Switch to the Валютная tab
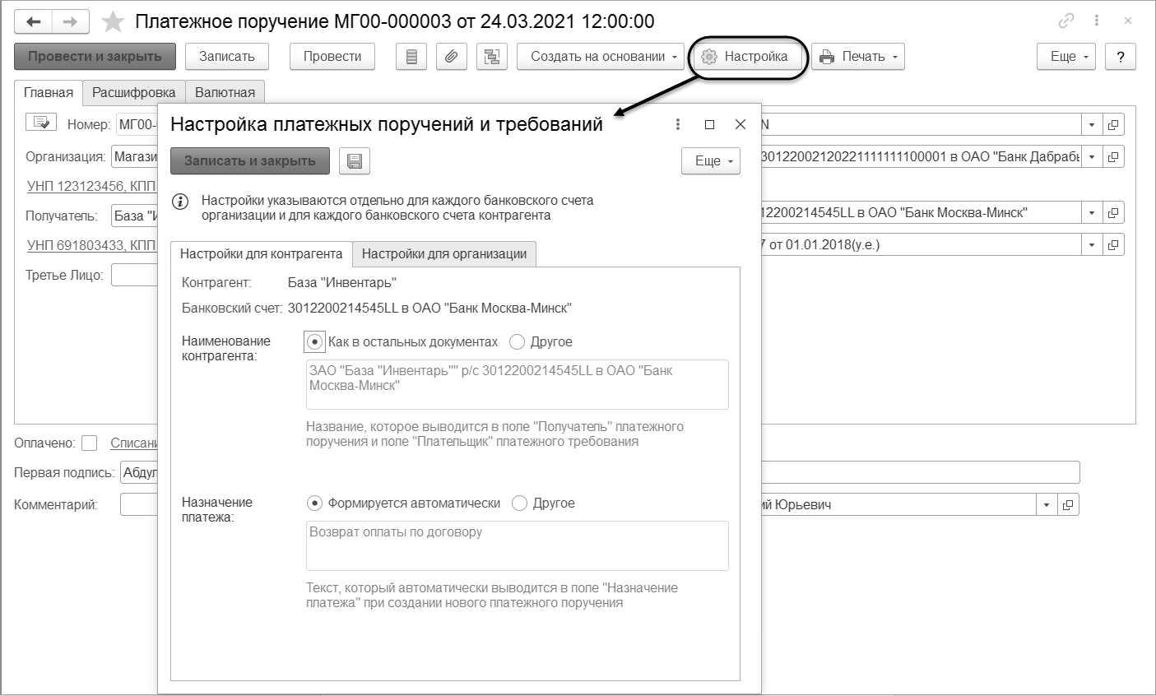Viewport: 1156px width, 696px height. point(225,92)
